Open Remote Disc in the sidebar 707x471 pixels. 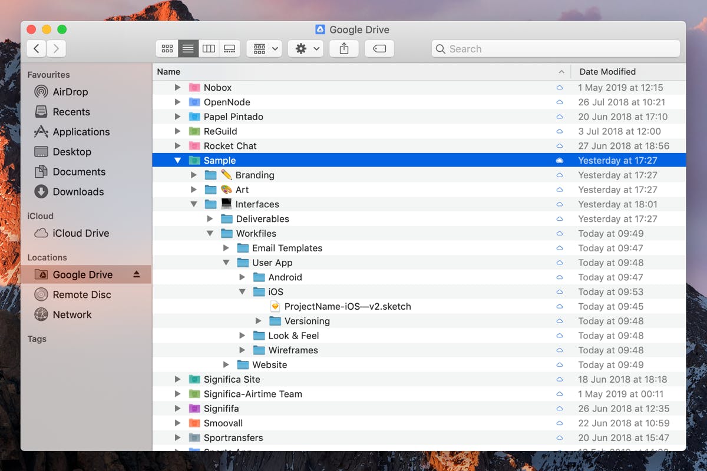pos(82,294)
